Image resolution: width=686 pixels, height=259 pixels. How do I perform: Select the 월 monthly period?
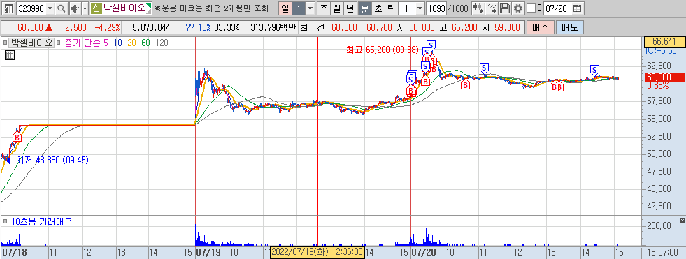[x=336, y=8]
